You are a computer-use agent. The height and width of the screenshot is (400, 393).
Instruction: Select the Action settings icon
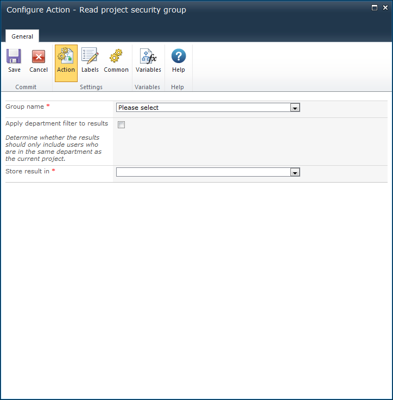click(x=66, y=57)
